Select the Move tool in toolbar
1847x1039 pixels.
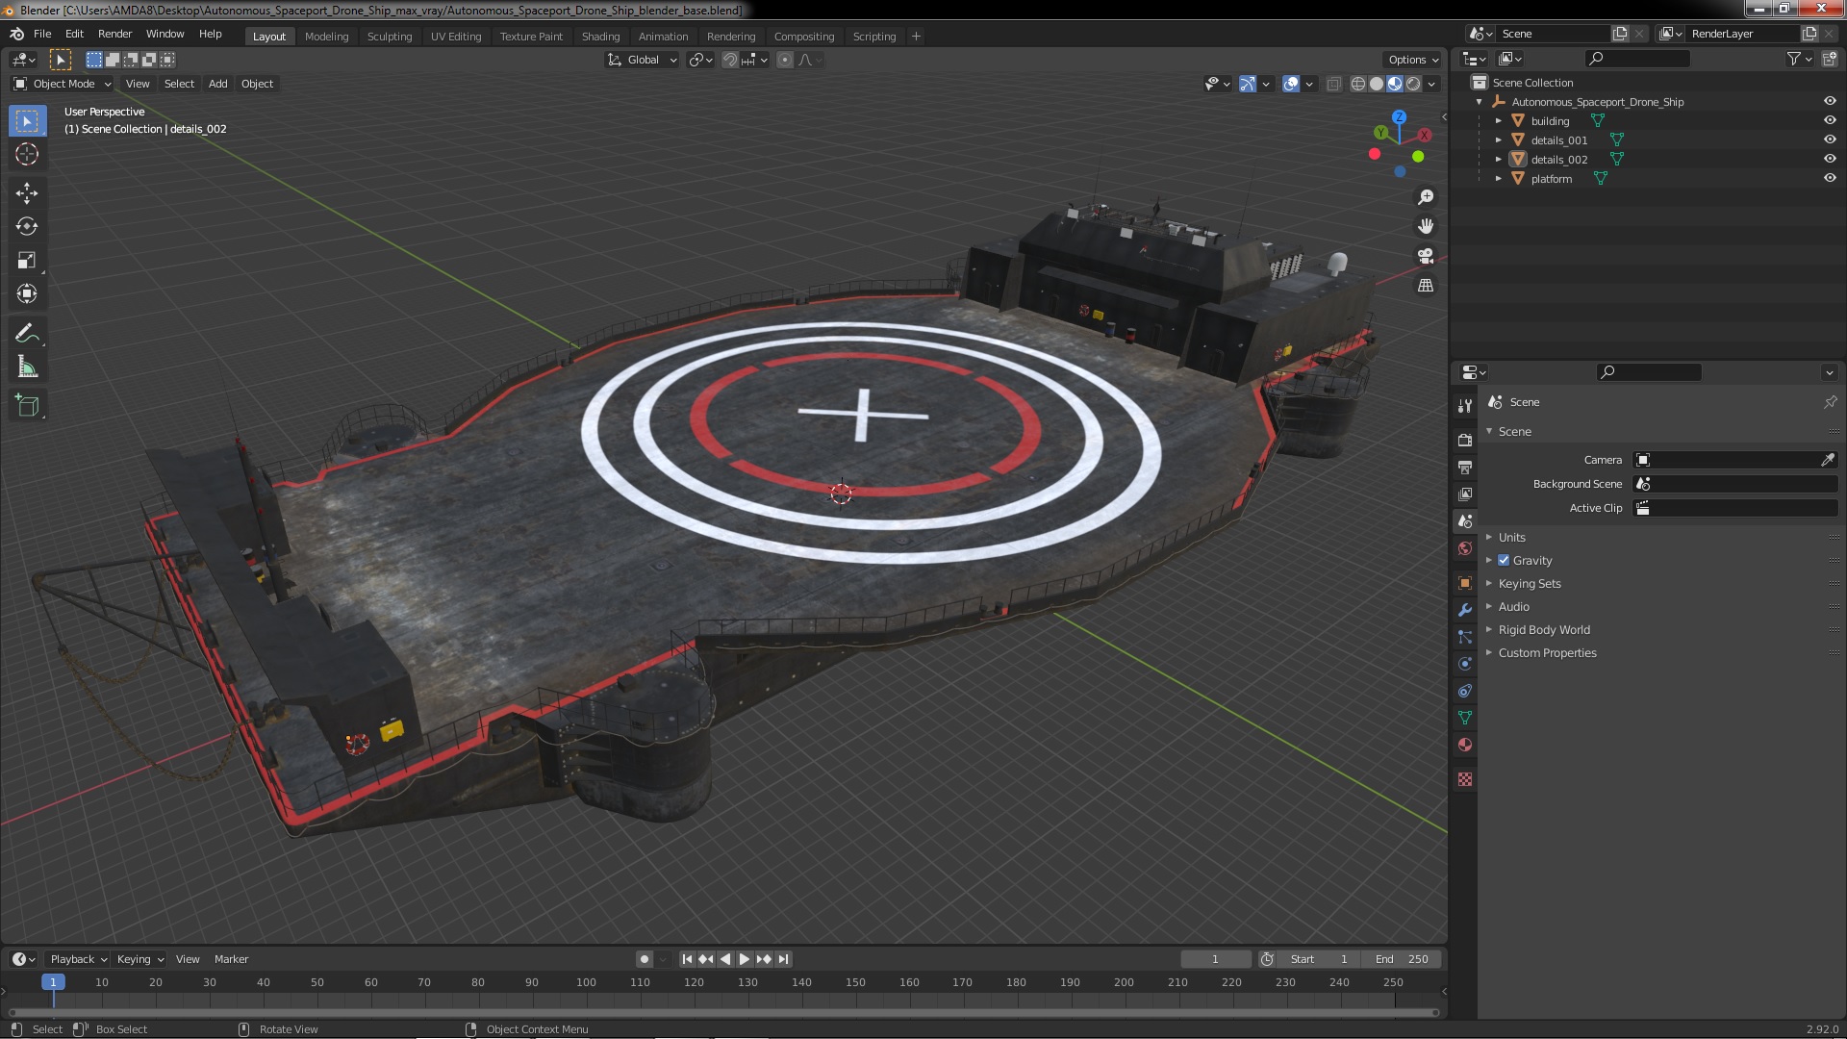pos(27,192)
